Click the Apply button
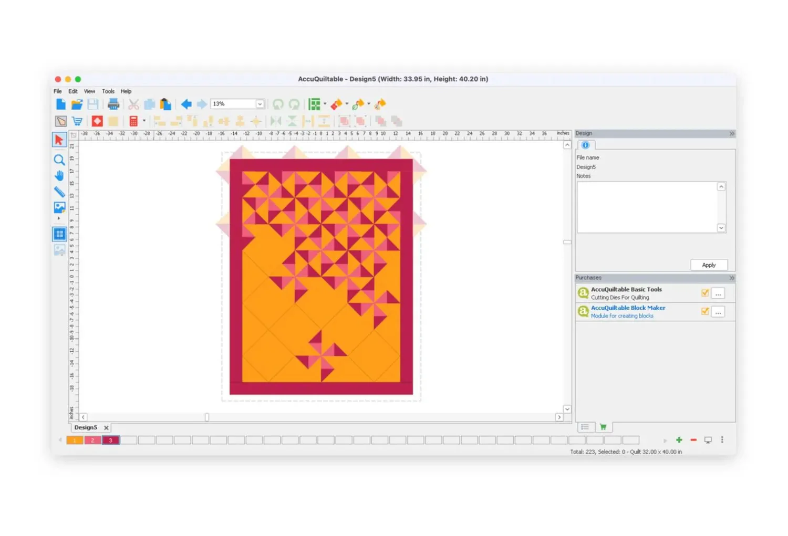The height and width of the screenshot is (536, 788). click(709, 265)
